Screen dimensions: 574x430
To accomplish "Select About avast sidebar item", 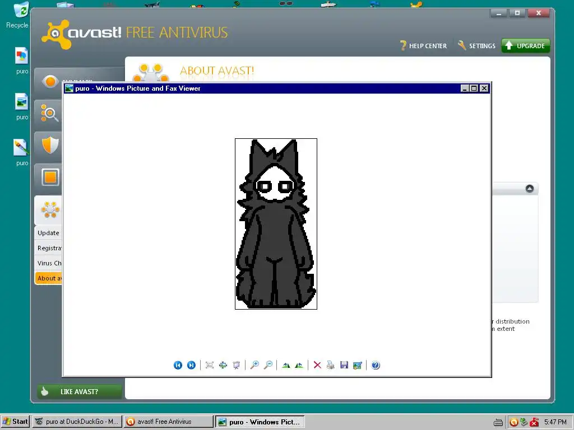I will pos(48,278).
